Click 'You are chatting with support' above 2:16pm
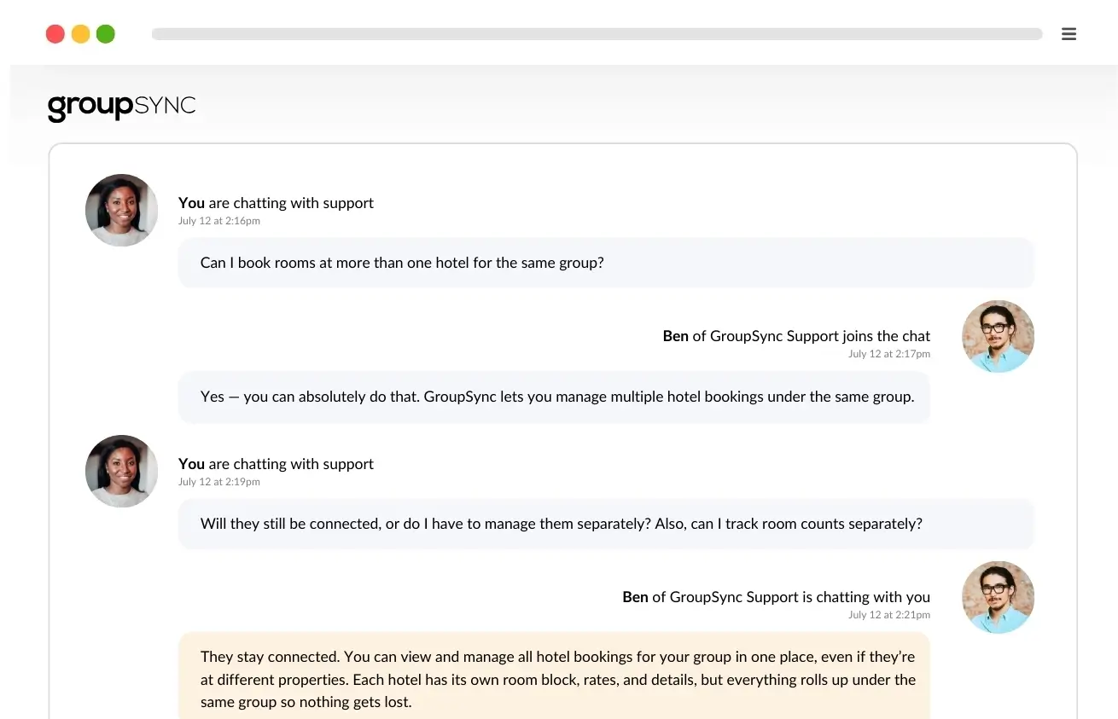 pyautogui.click(x=276, y=203)
